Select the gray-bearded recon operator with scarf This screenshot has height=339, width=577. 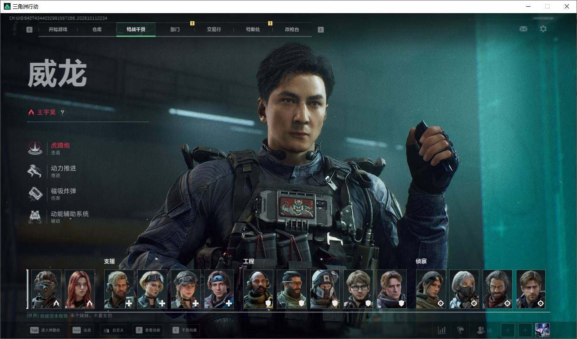[497, 289]
